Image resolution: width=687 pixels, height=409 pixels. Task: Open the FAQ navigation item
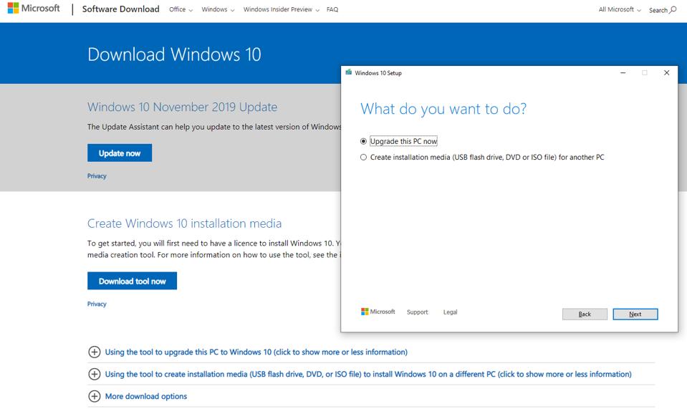click(332, 10)
